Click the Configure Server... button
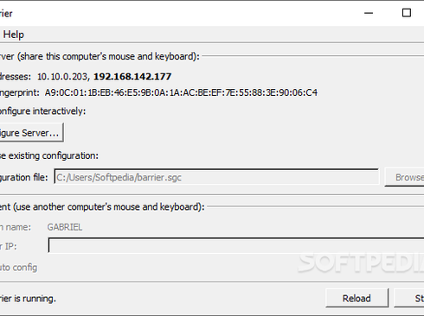The image size is (424, 316). [x=31, y=133]
